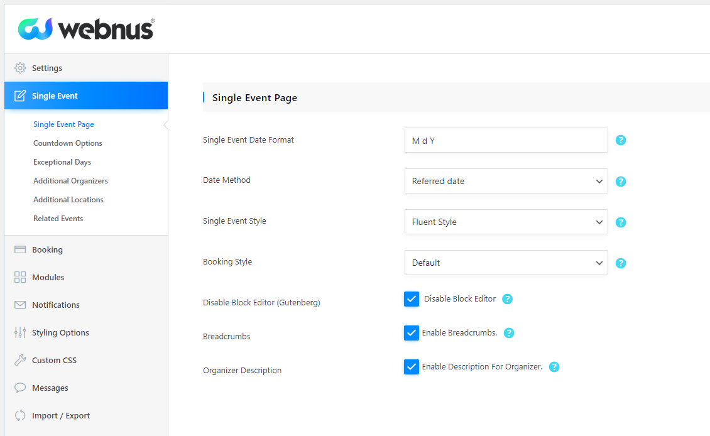Go to Single Event Page submenu link
The height and width of the screenshot is (436, 710).
click(x=63, y=124)
